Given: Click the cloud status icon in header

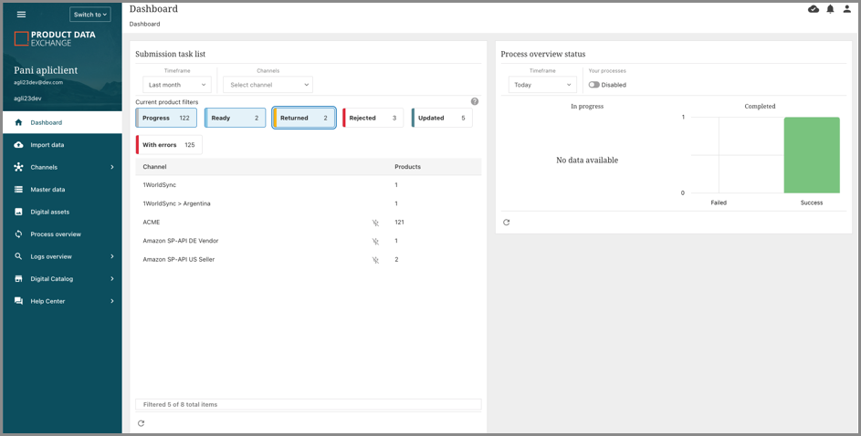Looking at the screenshot, I should (x=814, y=9).
